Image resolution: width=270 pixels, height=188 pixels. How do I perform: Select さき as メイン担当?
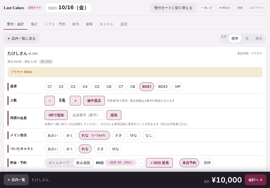coord(118,136)
